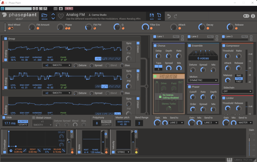Select RMS compressor mode
This screenshot has width=257, height=162.
pyautogui.click(x=239, y=76)
